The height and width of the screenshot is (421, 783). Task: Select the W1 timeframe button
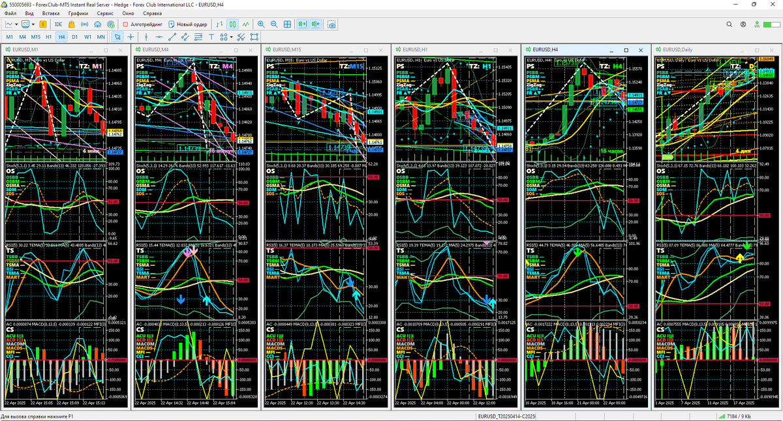[x=87, y=37]
